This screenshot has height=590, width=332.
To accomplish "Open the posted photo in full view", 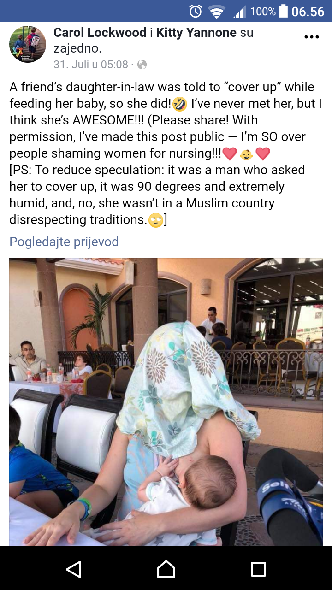I will point(166,402).
